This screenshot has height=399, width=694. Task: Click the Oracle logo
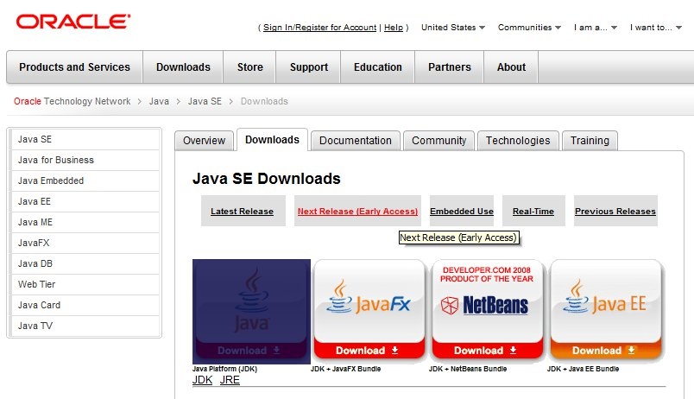coord(73,21)
